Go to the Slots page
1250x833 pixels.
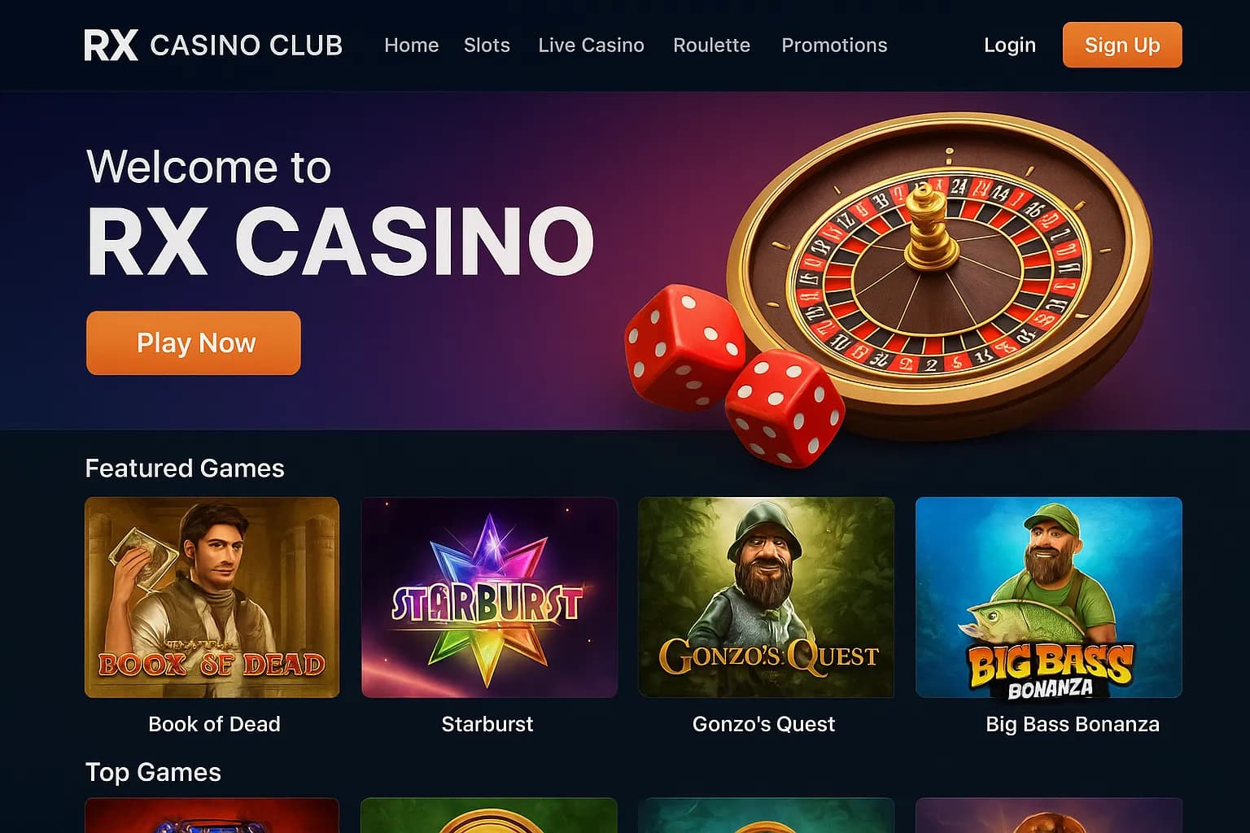pos(487,46)
